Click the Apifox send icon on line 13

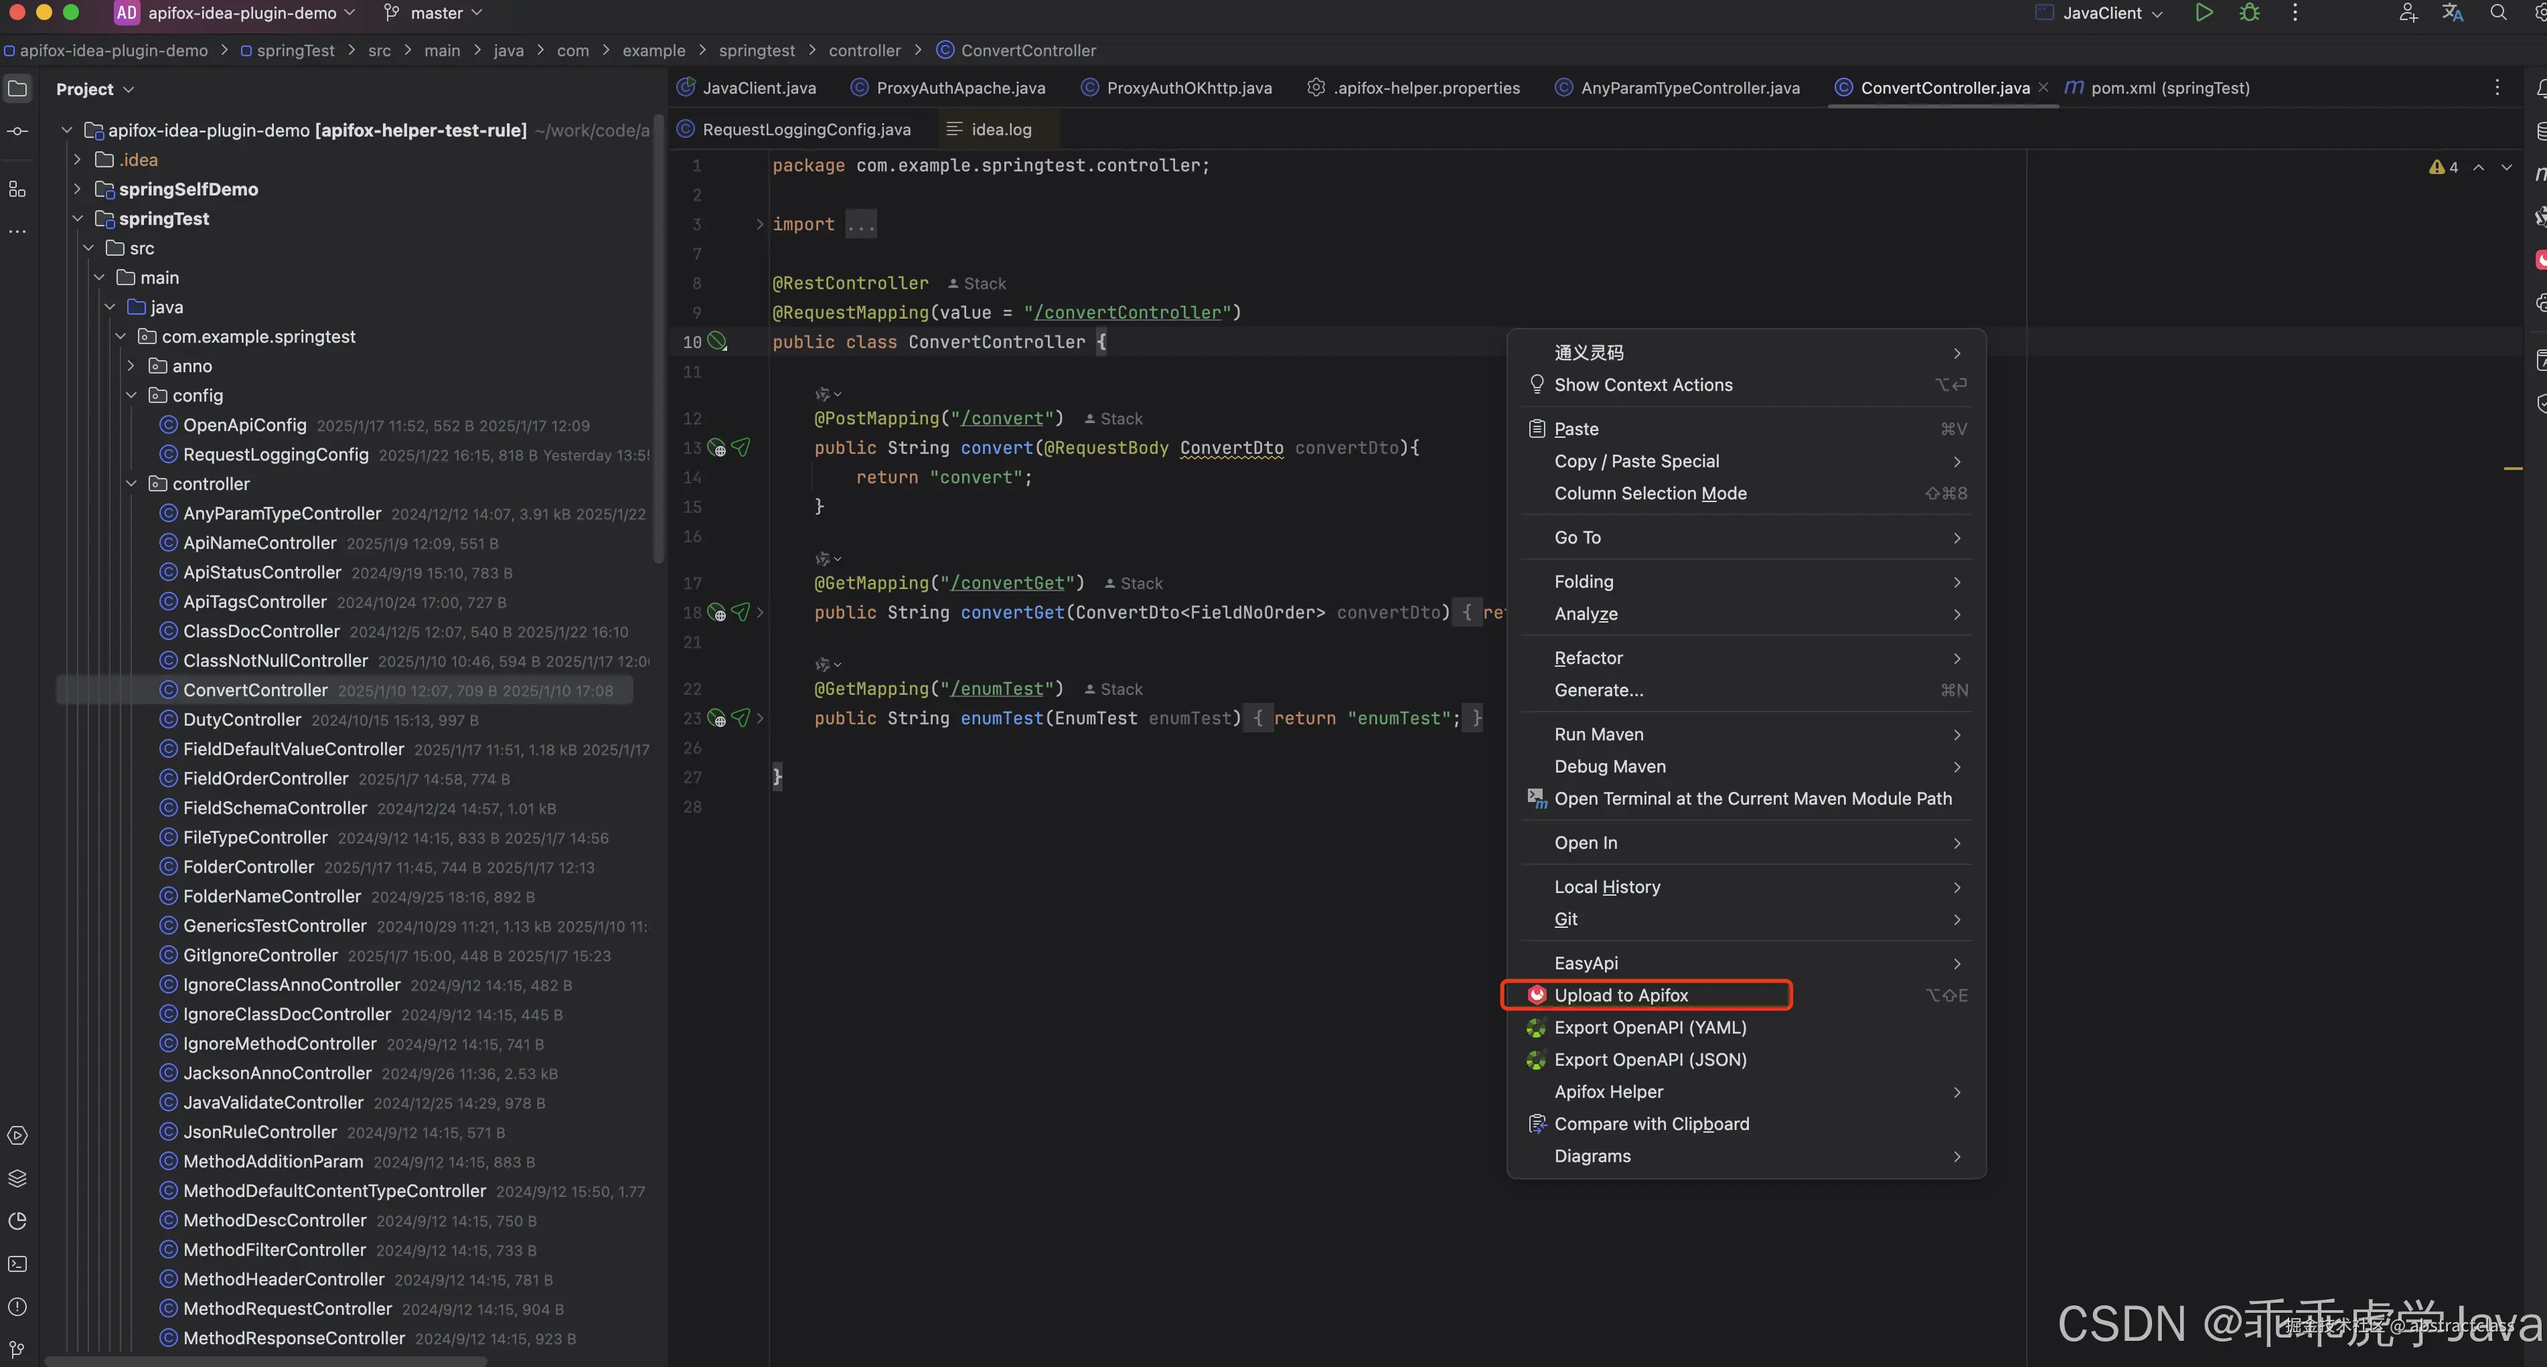pos(741,448)
